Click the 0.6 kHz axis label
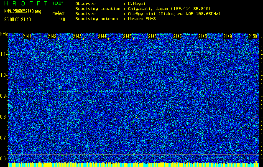Screen dimensions: 263x167 click(3, 159)
